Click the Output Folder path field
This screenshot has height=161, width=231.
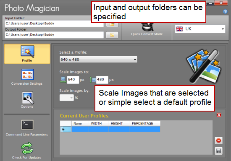(54, 35)
